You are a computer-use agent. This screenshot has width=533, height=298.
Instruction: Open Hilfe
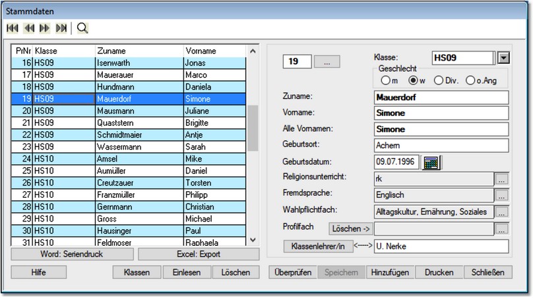38,272
